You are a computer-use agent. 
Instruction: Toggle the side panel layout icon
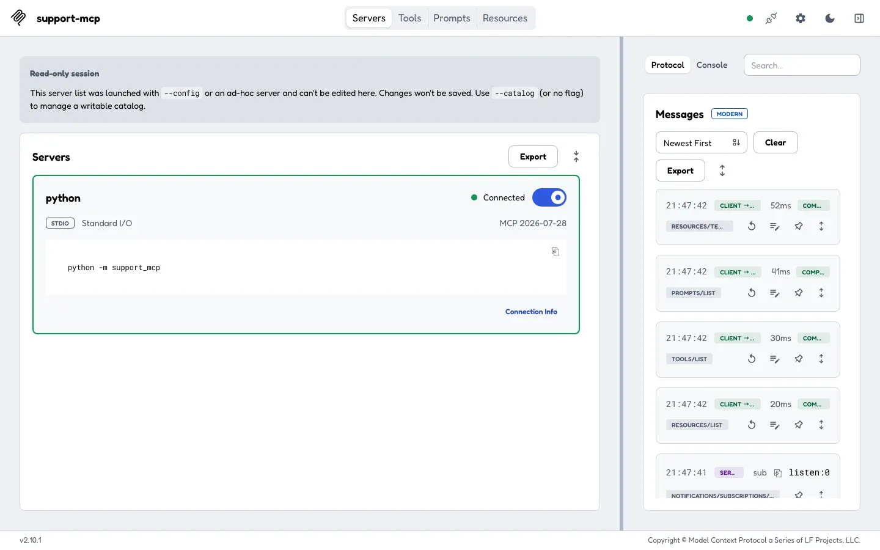[859, 18]
